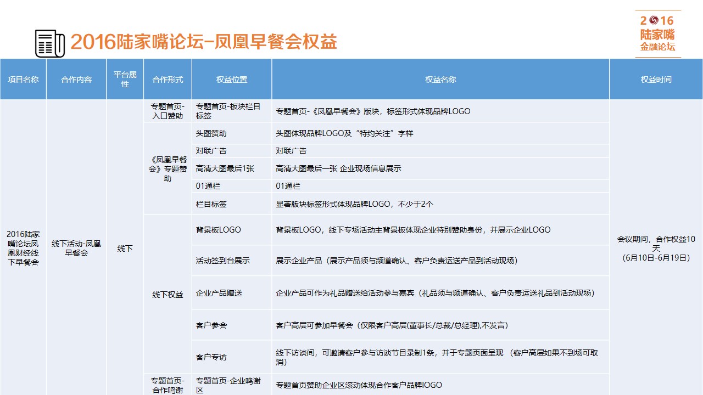The width and height of the screenshot is (703, 395).
Task: Click the 标签形式体现品牌LOGO description for 专题首页
Action: pyautogui.click(x=440, y=111)
